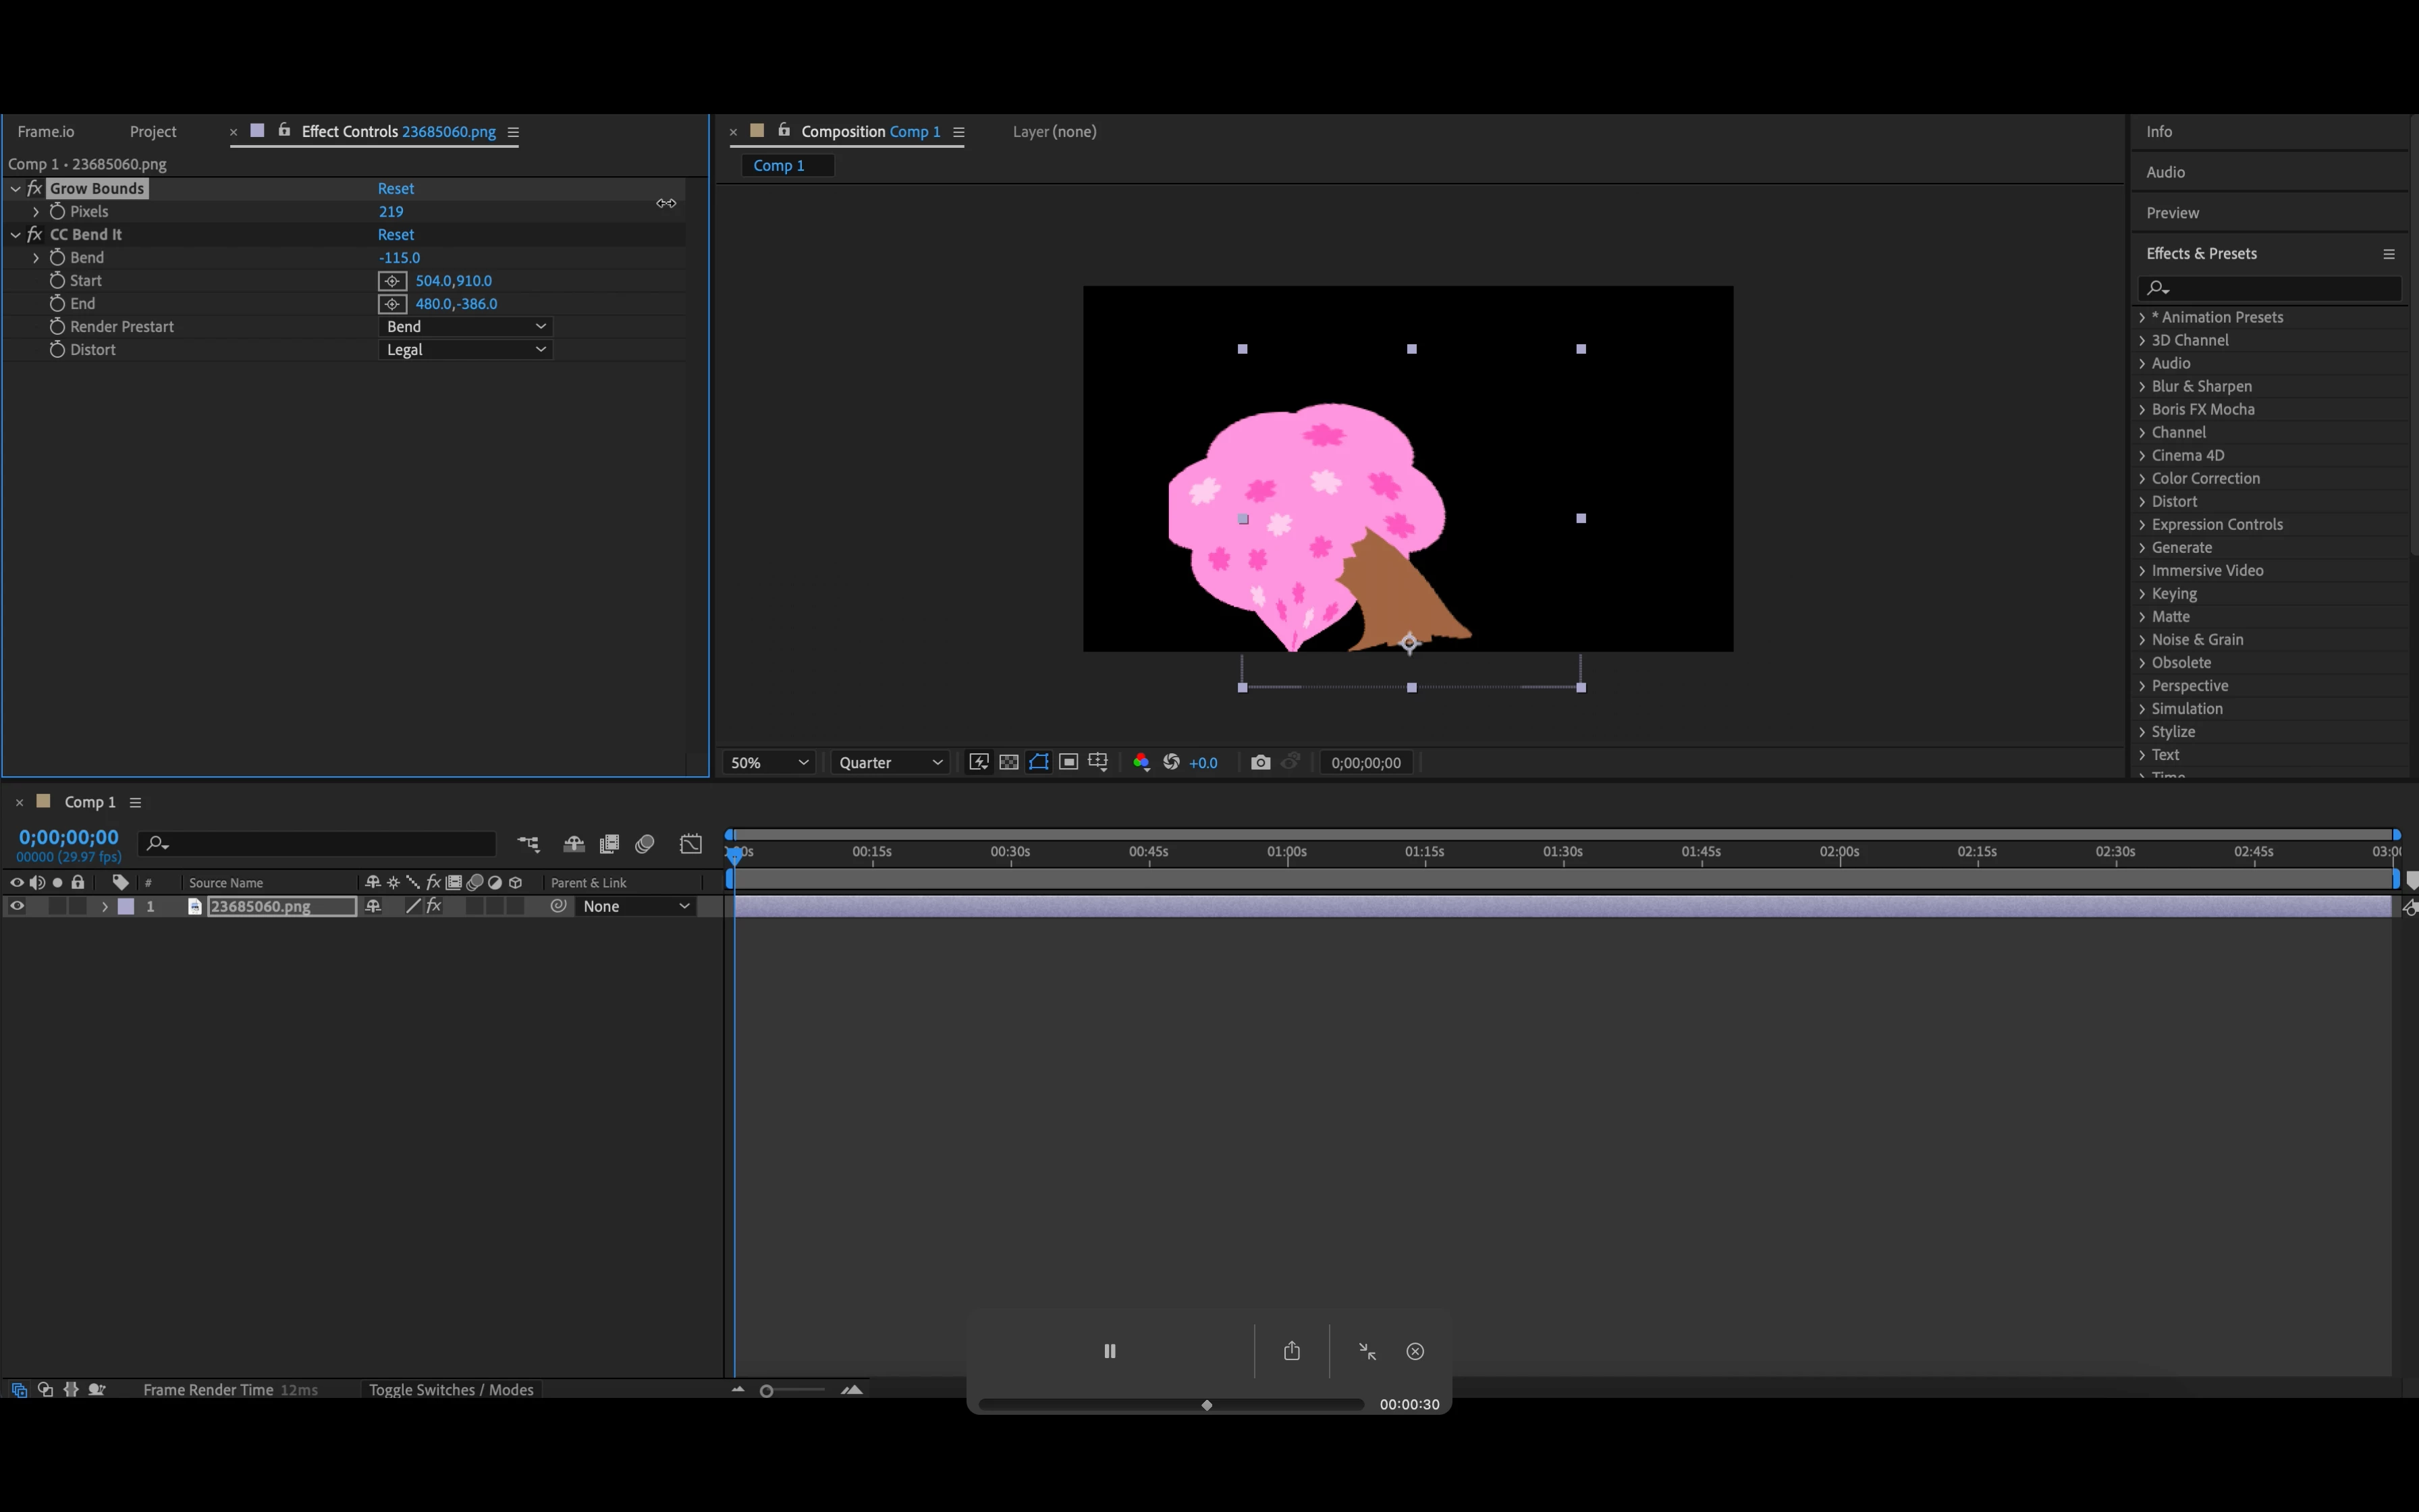
Task: Switch to the Project tab
Action: click(x=153, y=132)
